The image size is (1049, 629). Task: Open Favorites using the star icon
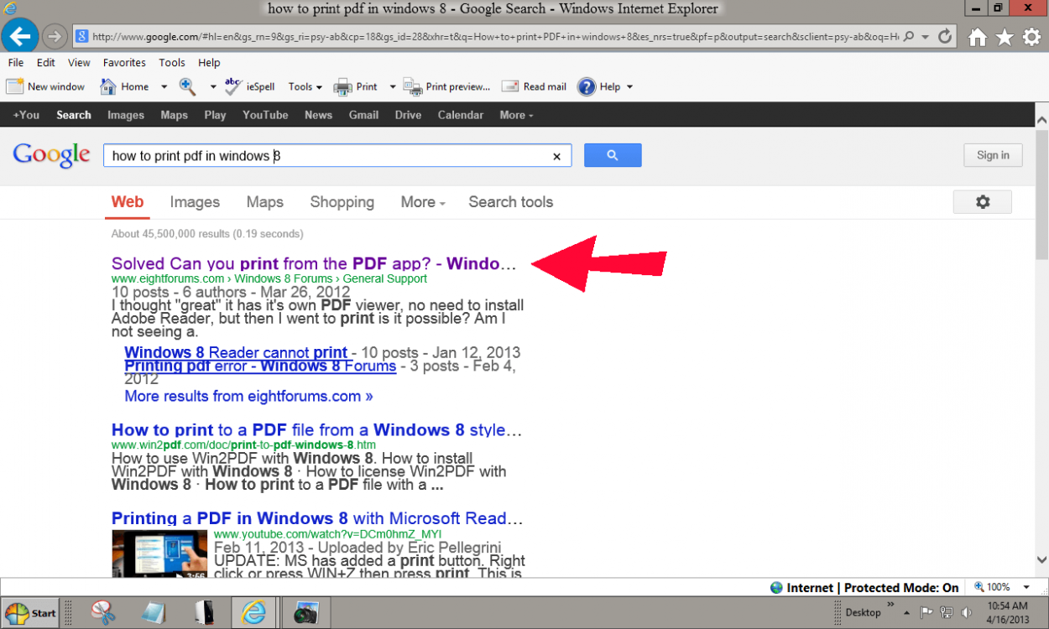click(x=1005, y=37)
